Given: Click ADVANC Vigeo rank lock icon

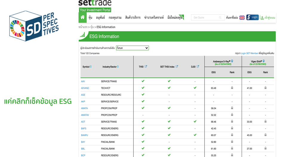Looking at the screenshot, I should (x=266, y=88).
